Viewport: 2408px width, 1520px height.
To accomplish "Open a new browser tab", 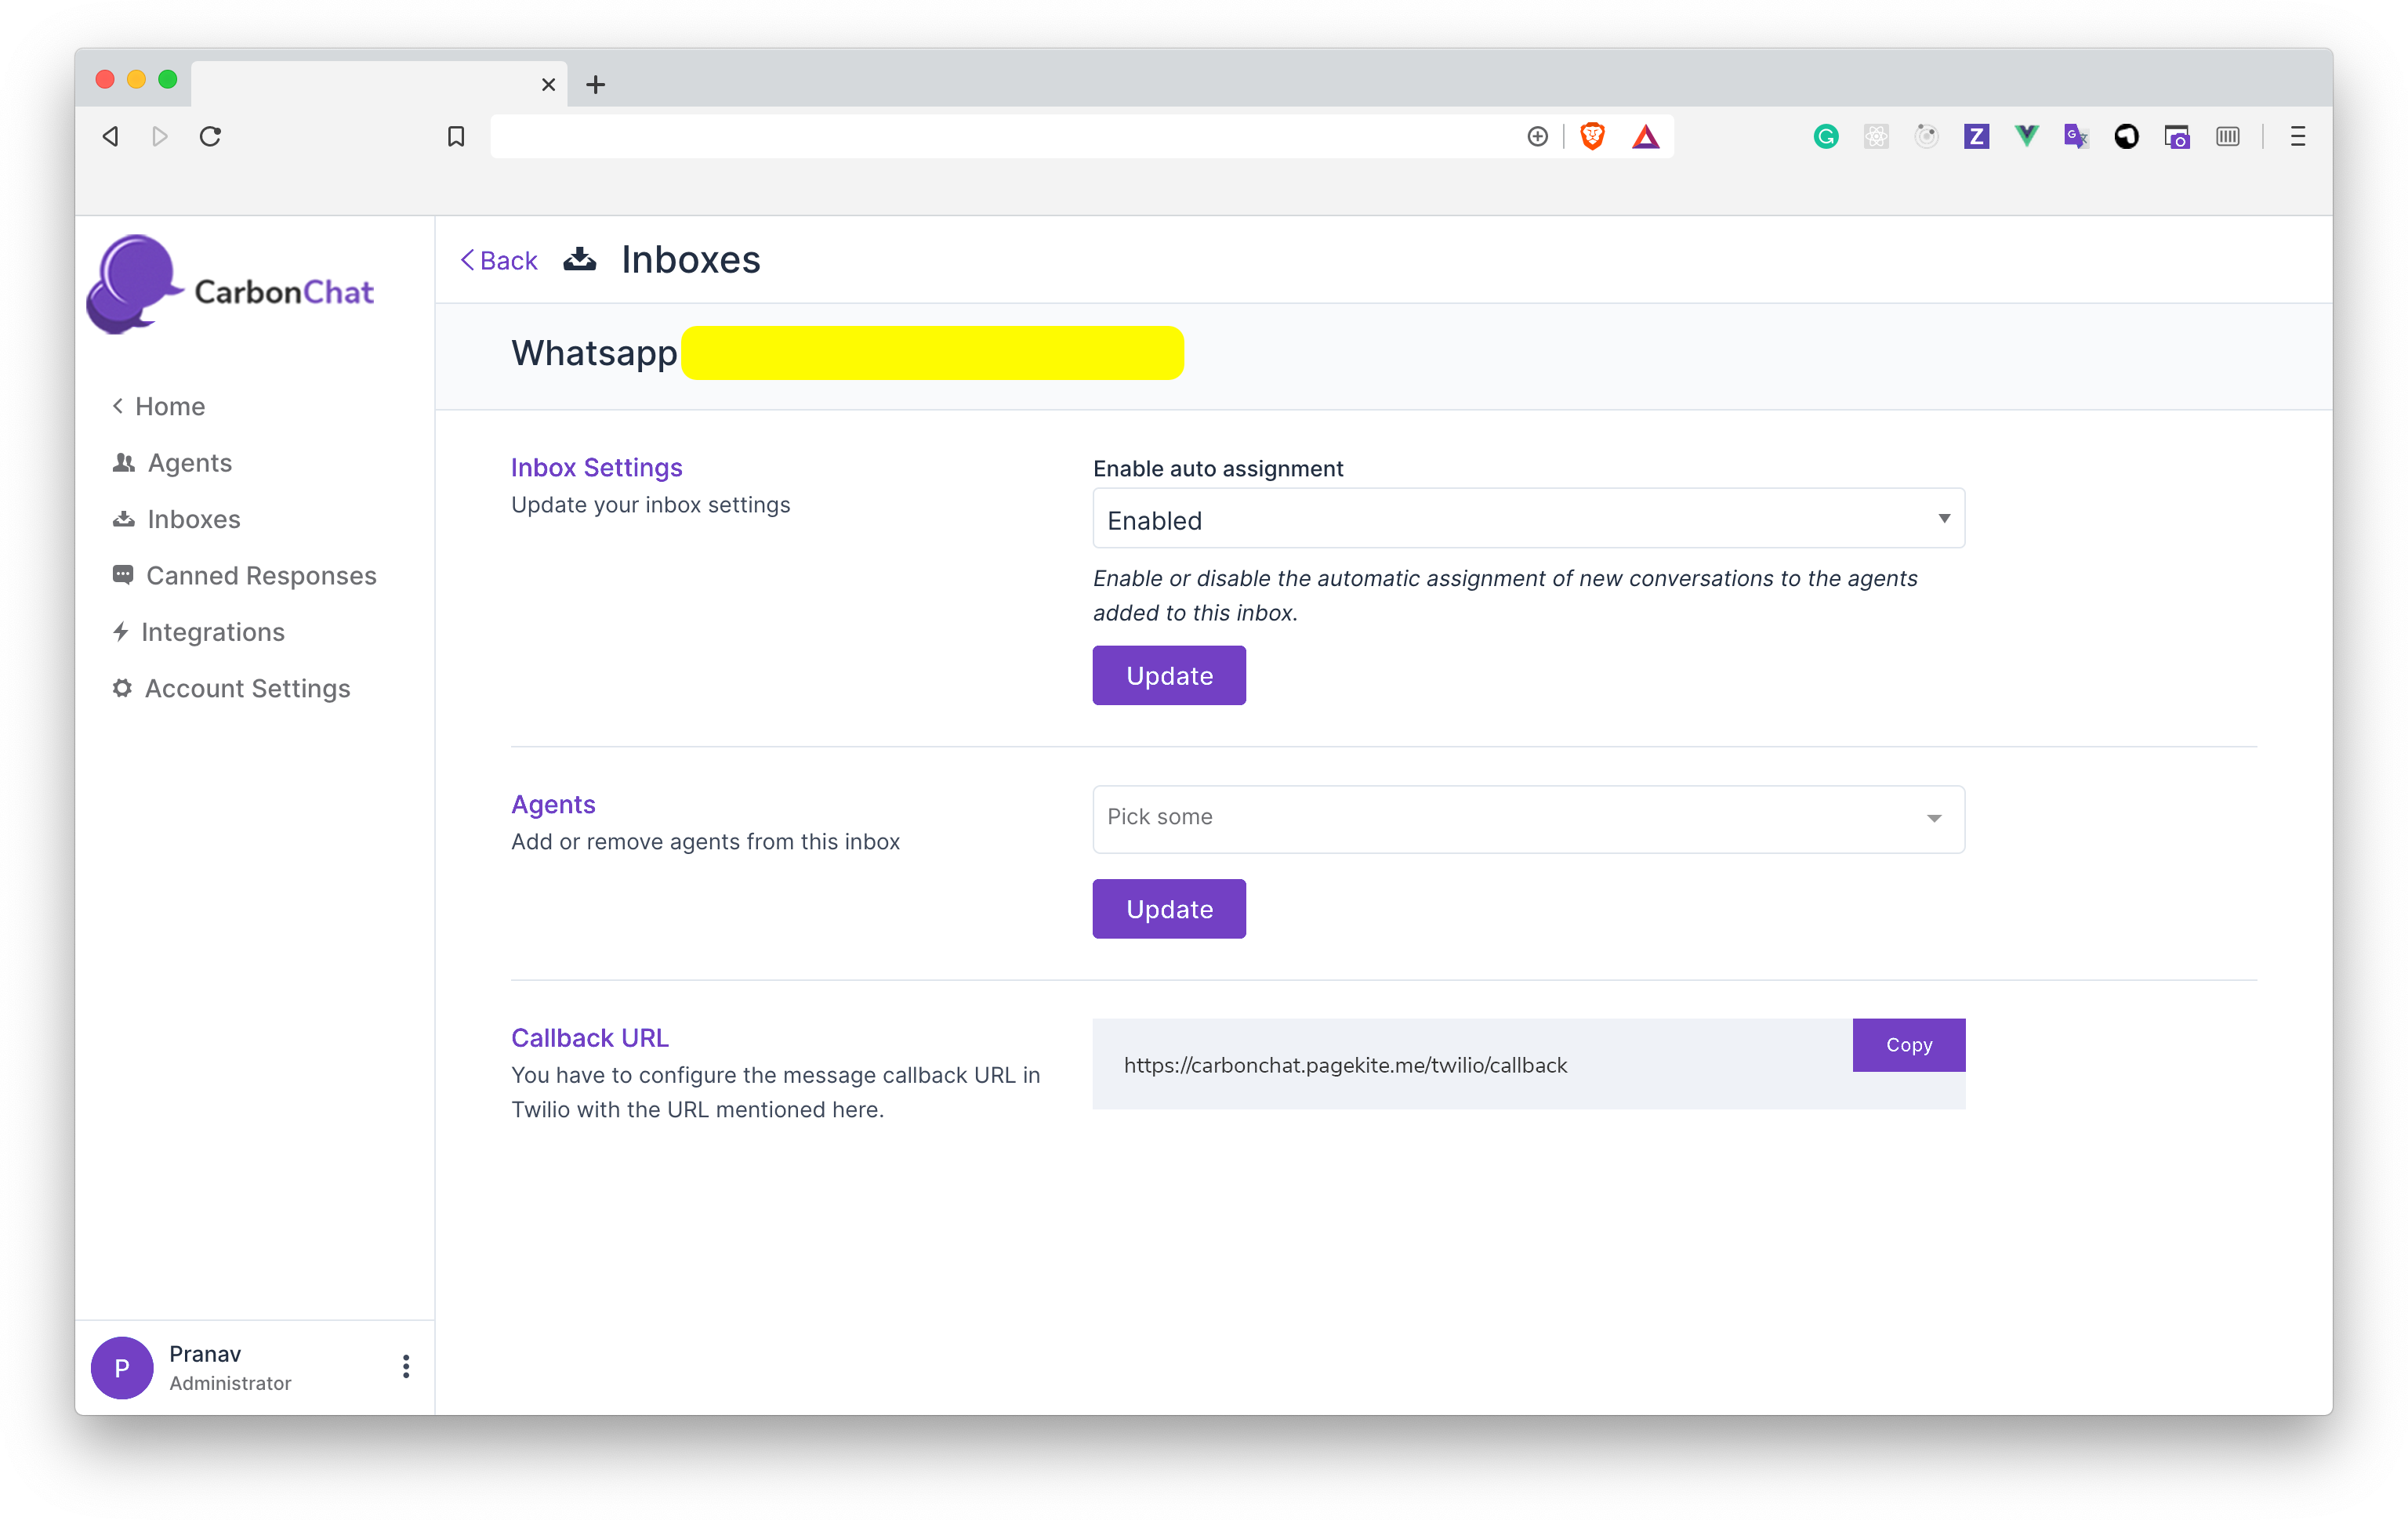I will click(596, 85).
